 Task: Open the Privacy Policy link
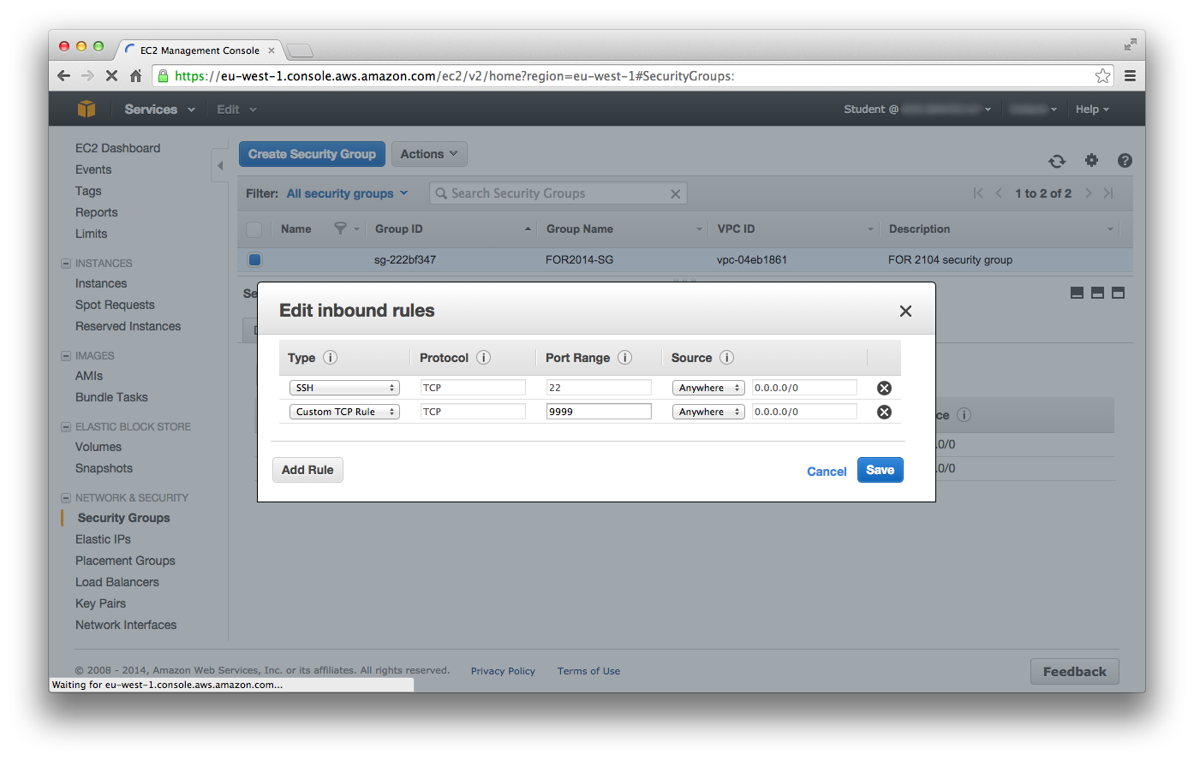point(503,671)
